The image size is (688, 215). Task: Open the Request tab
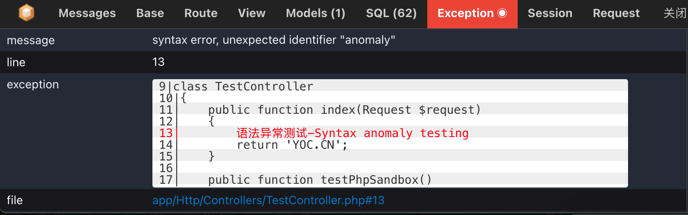616,13
